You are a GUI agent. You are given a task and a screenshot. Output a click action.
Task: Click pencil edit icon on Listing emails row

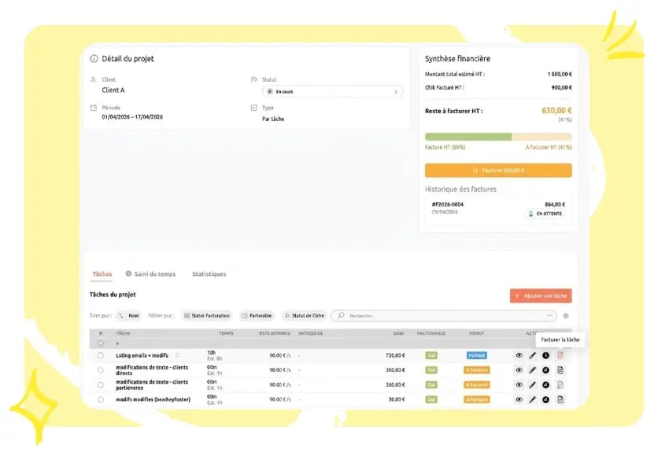tap(533, 355)
